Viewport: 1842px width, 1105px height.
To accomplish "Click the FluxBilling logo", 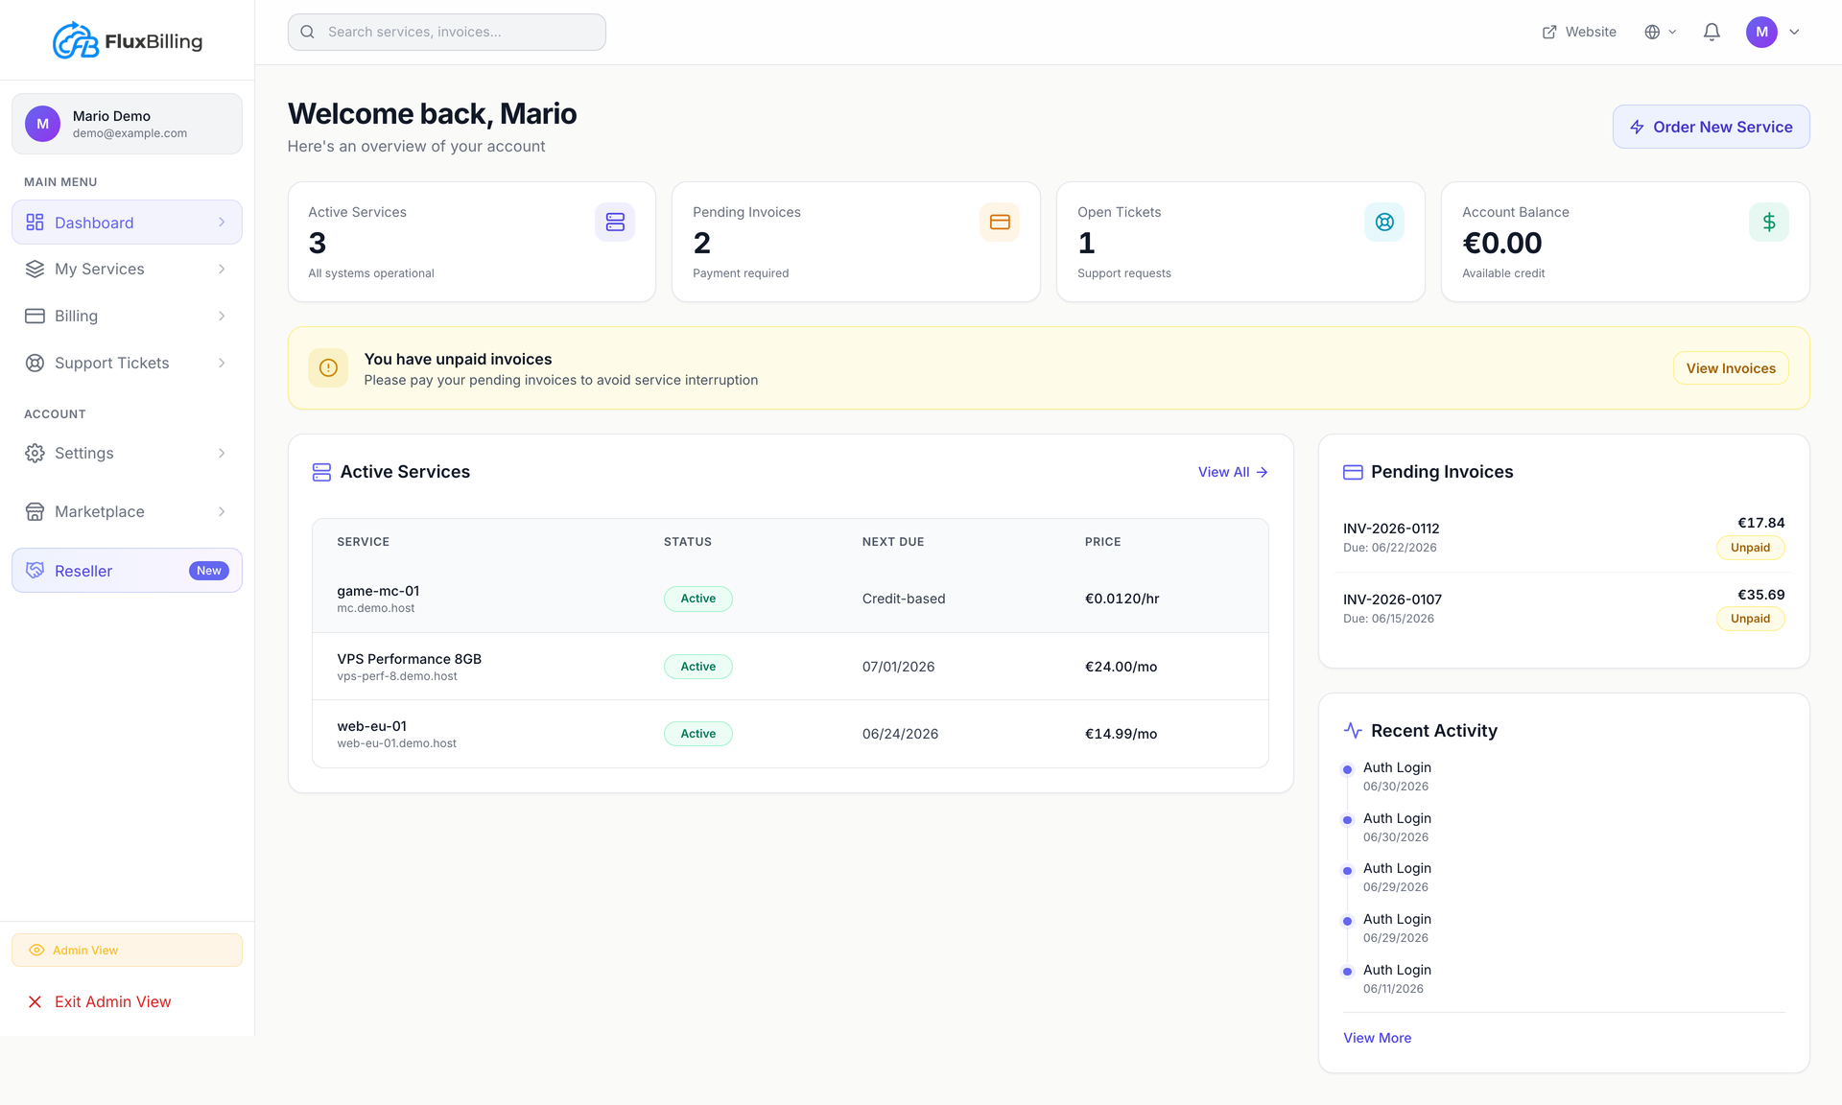I will (x=128, y=40).
